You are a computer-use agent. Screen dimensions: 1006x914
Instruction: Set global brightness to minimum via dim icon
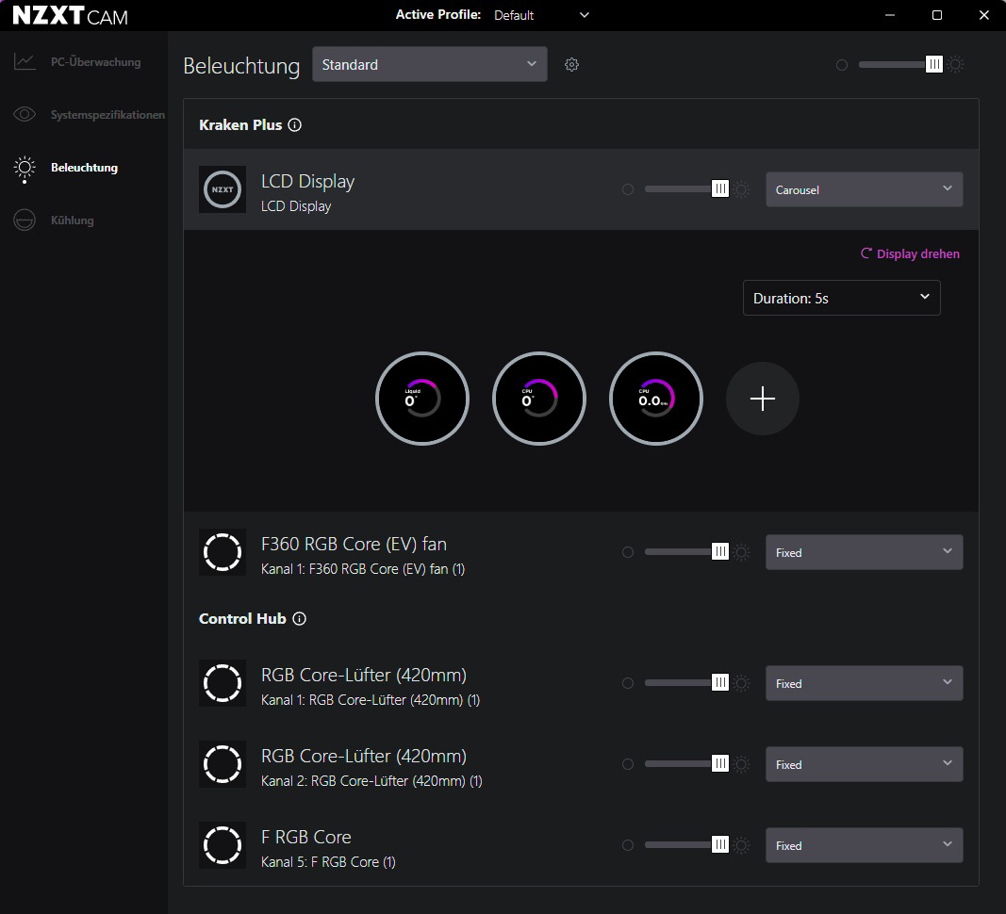point(842,65)
